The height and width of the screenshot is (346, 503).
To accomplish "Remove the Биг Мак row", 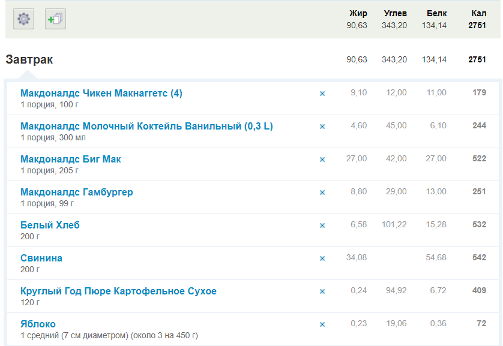I will pyautogui.click(x=322, y=160).
